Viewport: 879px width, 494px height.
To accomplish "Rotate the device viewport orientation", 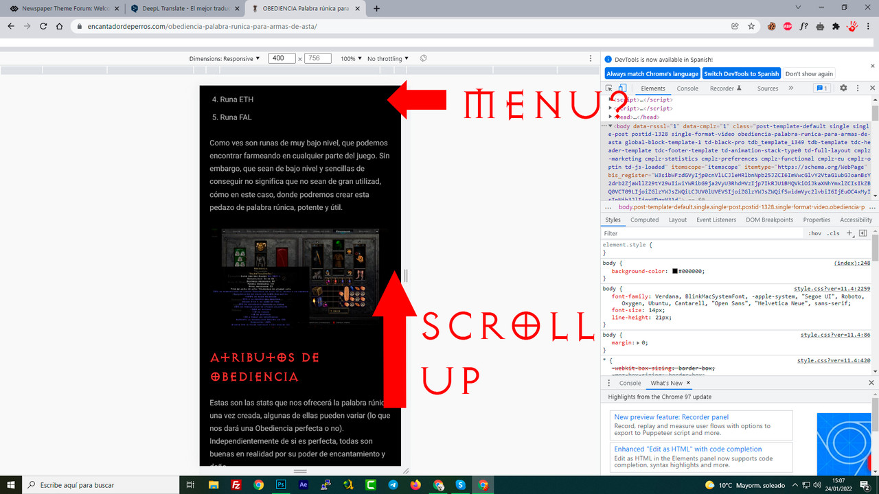I will pos(424,58).
